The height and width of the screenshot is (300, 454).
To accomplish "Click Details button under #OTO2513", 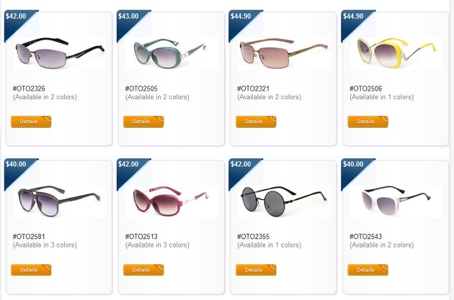I will (x=143, y=270).
